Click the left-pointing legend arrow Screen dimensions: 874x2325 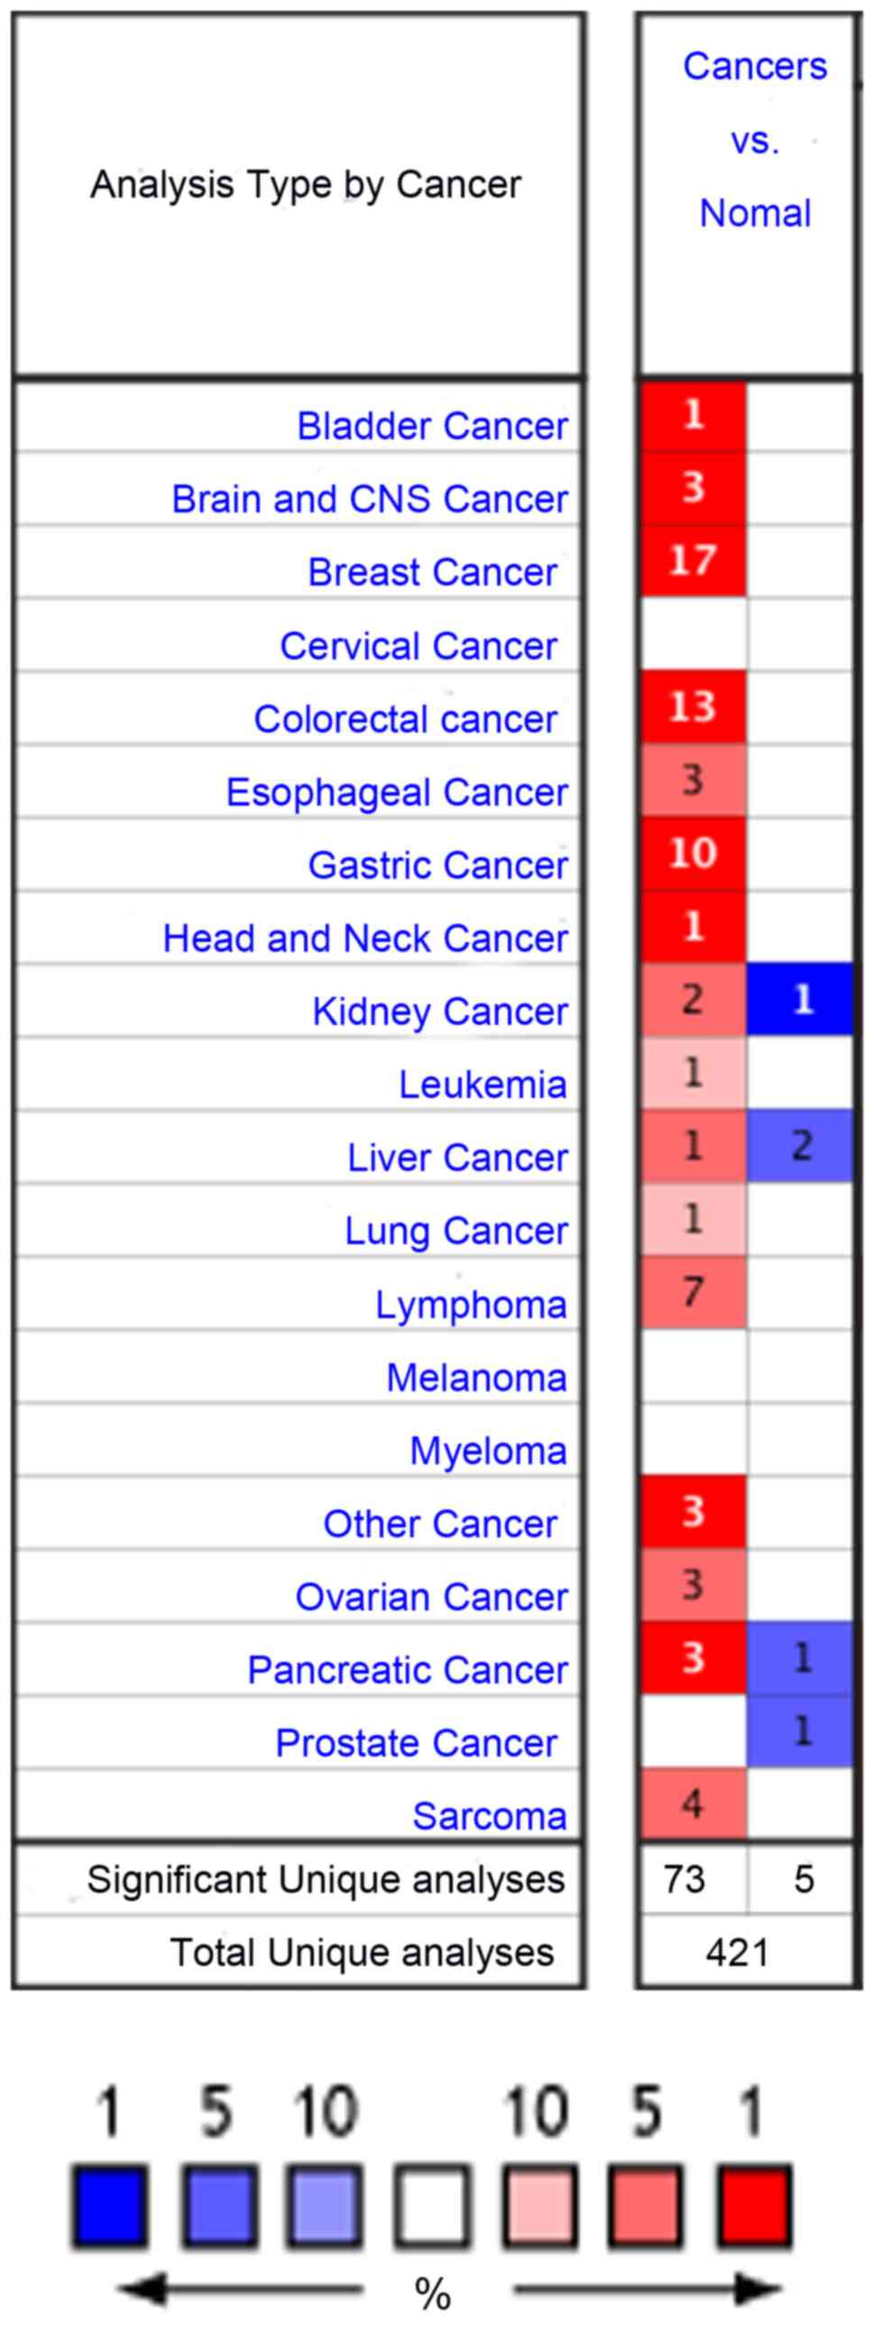(239, 2288)
